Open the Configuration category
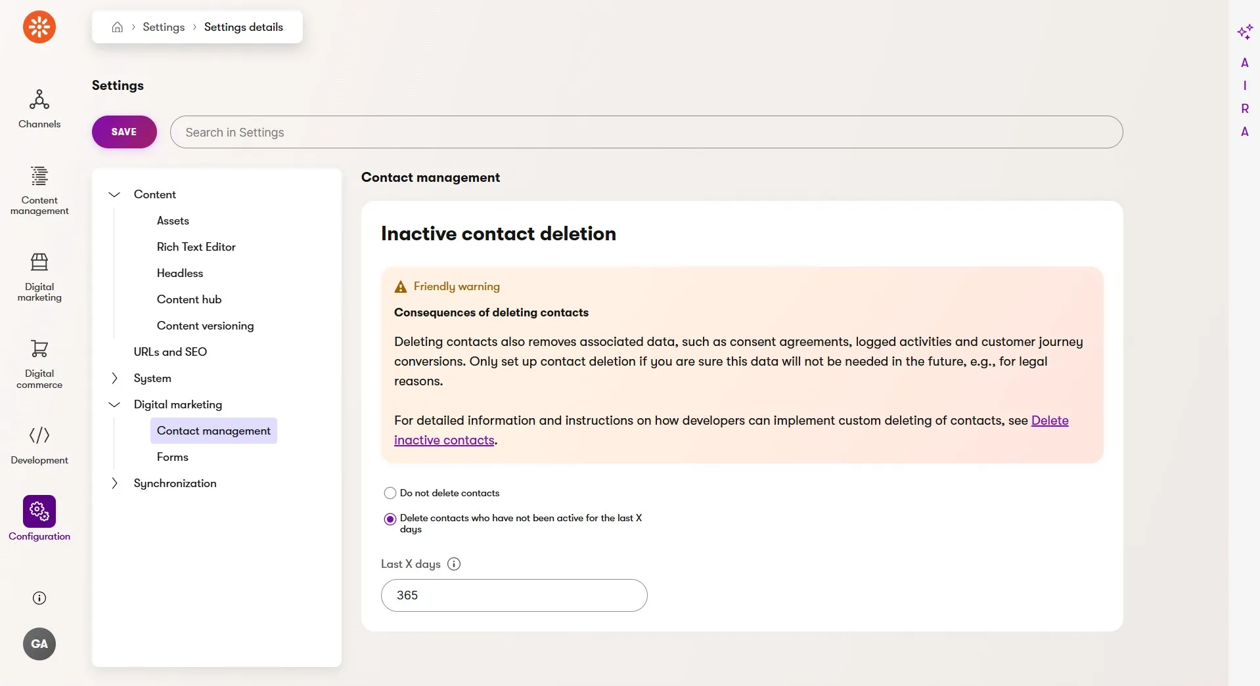Image resolution: width=1260 pixels, height=686 pixels. coord(39,519)
